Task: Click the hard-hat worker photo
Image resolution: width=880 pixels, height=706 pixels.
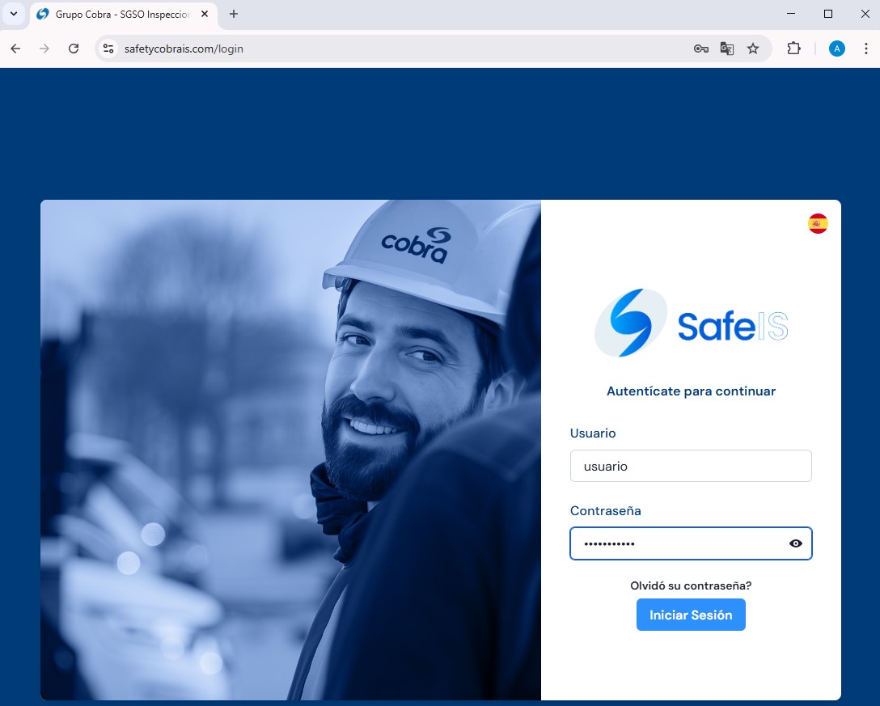Action: tap(290, 450)
